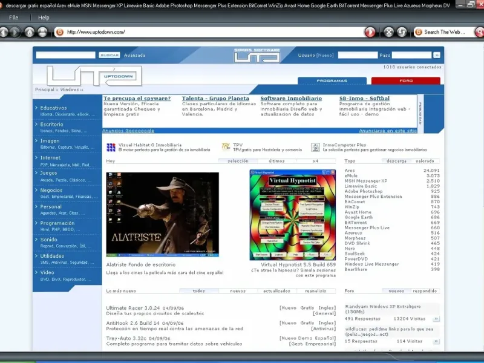The height and width of the screenshot is (363, 484).
Task: Expand the Juegos category
Action: (x=49, y=173)
